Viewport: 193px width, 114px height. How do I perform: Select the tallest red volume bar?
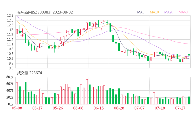click(x=87, y=92)
